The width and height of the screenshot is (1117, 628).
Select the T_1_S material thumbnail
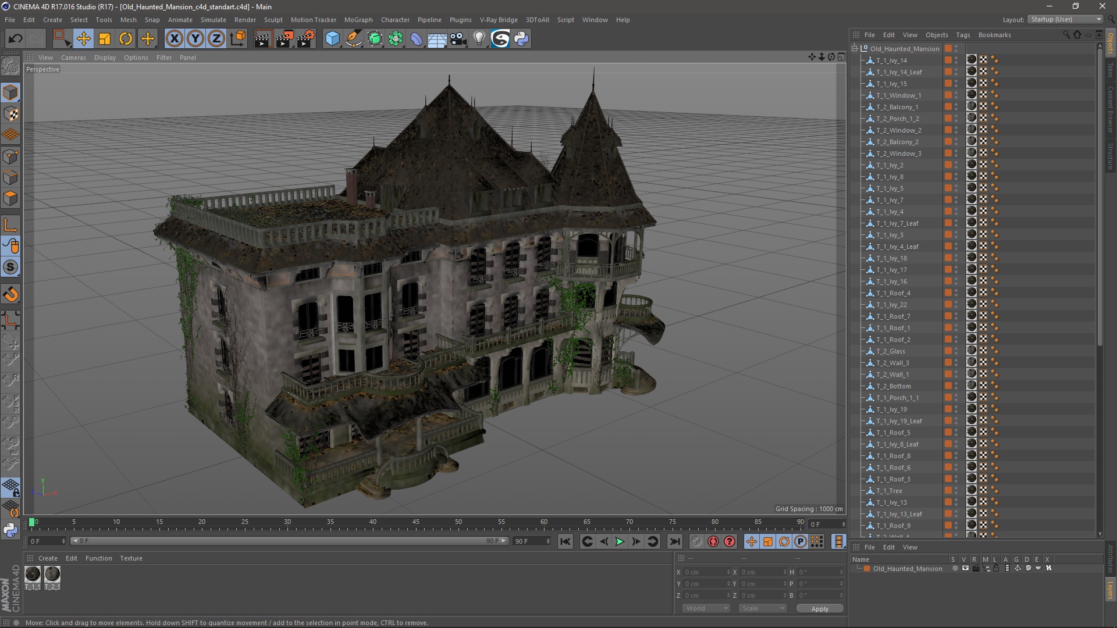pos(33,574)
